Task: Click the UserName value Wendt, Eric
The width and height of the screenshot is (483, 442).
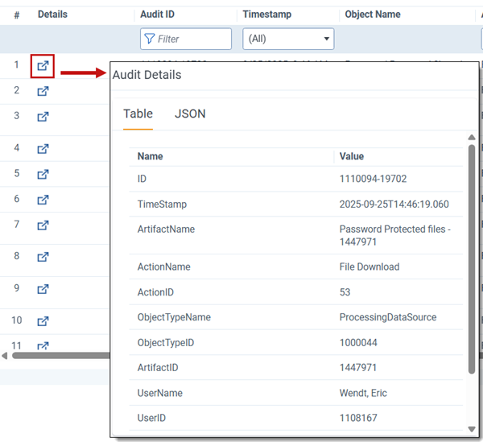Action: 363,393
